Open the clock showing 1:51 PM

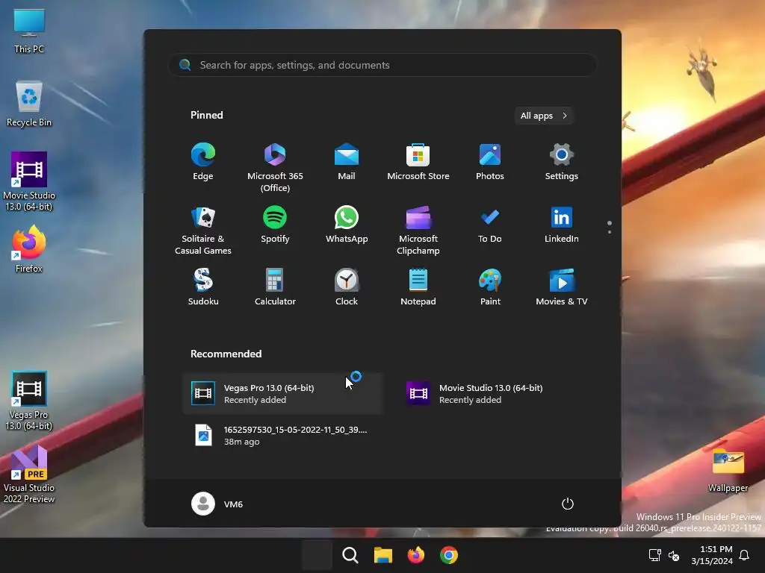(x=712, y=555)
